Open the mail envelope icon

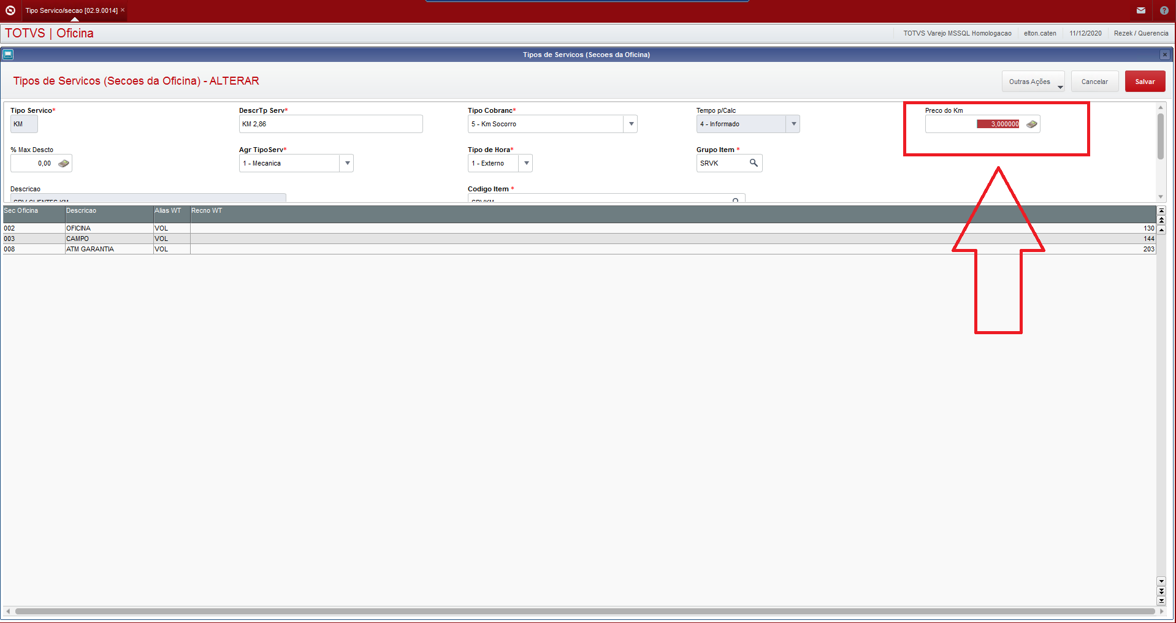tap(1141, 10)
